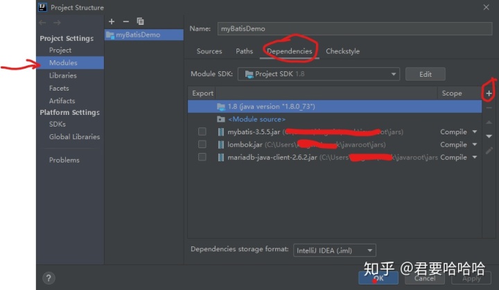Toggle export checkbox for lombok.jar
This screenshot has height=290, width=499.
(202, 145)
